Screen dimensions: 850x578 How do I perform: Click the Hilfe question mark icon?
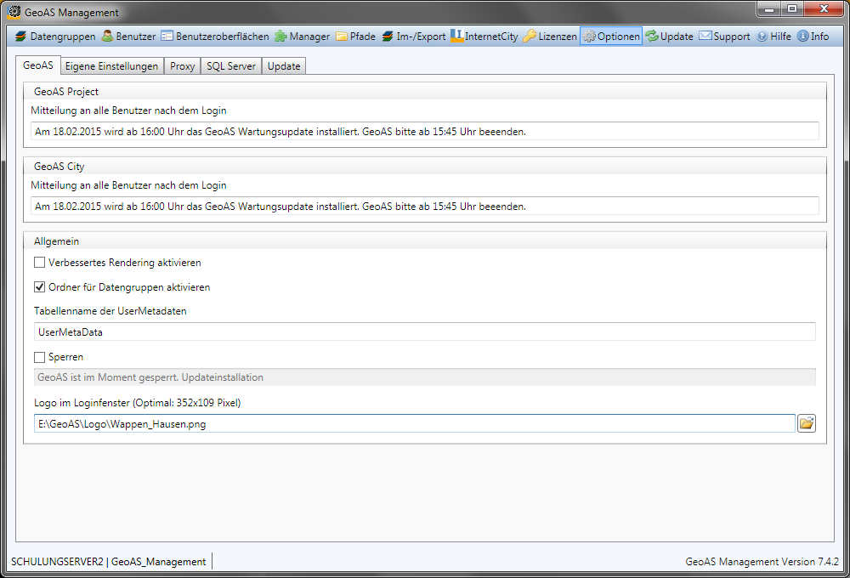point(762,37)
